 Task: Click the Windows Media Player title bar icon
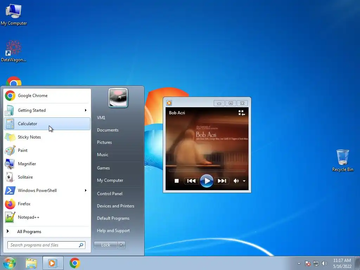click(169, 103)
